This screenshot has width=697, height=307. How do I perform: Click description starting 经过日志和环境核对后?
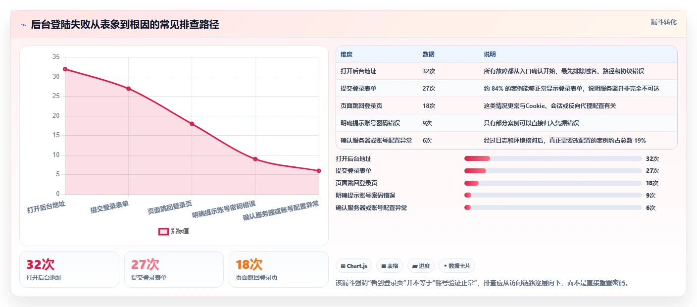[565, 141]
